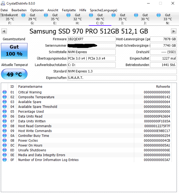The width and height of the screenshot is (179, 194).
Task: Click the Betriebsstunden value 1441 Std.
Action: (163, 65)
